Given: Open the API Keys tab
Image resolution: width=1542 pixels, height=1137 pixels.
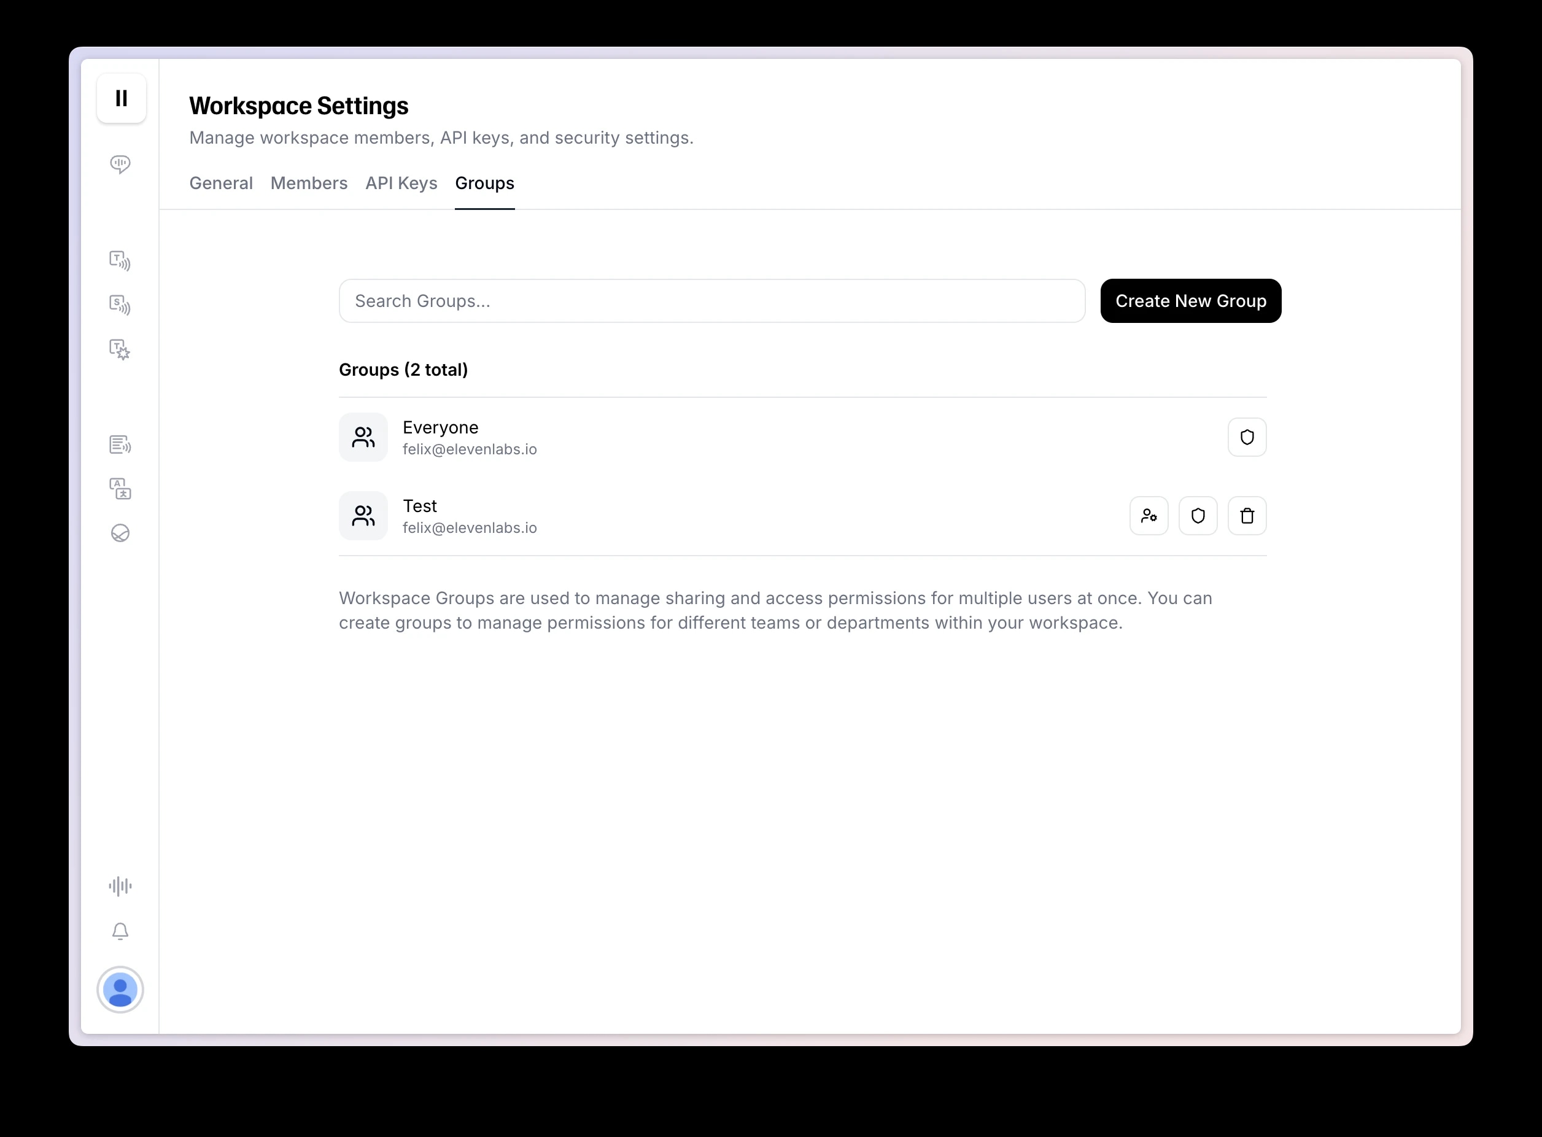Looking at the screenshot, I should tap(401, 183).
